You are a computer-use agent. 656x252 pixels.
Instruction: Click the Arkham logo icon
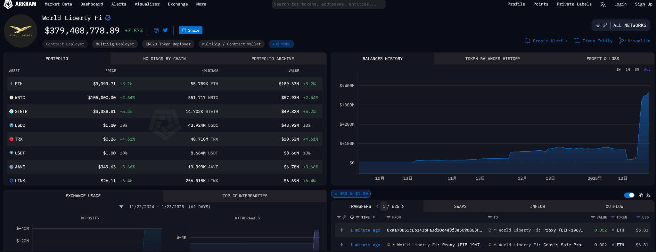click(x=8, y=4)
